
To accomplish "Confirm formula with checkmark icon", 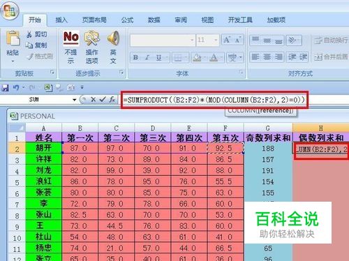I will click(102, 100).
